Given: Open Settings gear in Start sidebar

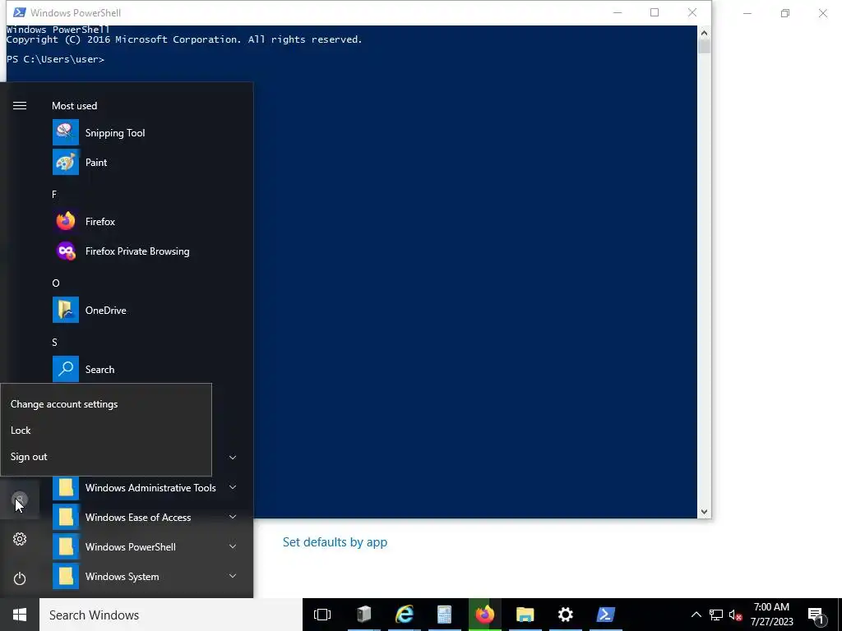Looking at the screenshot, I should click(20, 539).
